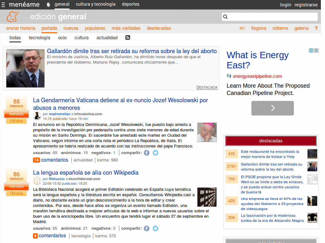The image size is (325, 243).
Task: Filter stories by actualidad
Action: [107, 38]
